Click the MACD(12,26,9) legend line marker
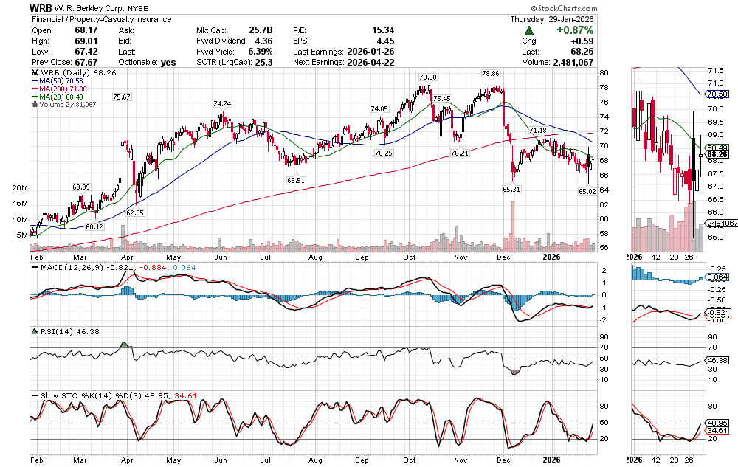738x467 pixels. [x=35, y=268]
